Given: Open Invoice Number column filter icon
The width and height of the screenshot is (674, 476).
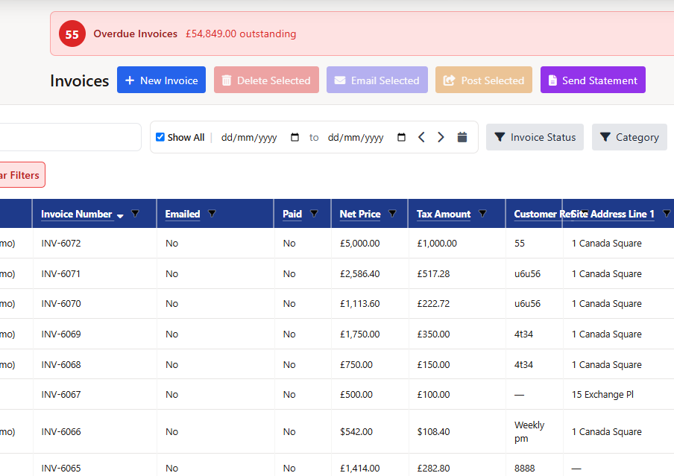Looking at the screenshot, I should tap(135, 213).
